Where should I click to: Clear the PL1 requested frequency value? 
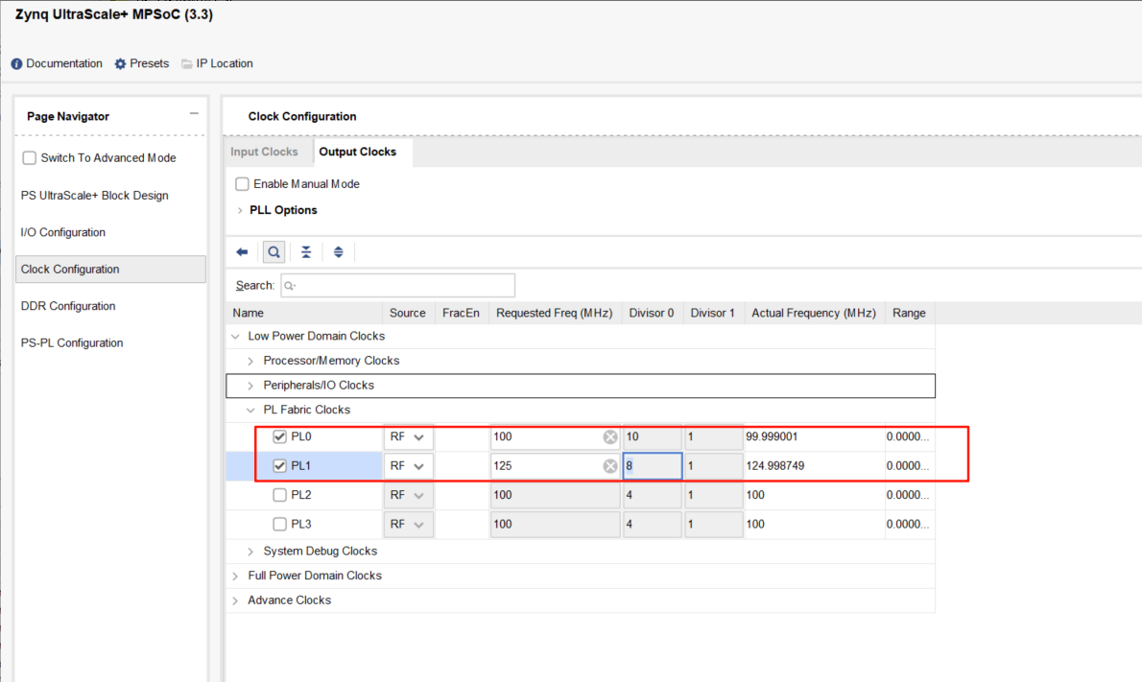point(610,466)
